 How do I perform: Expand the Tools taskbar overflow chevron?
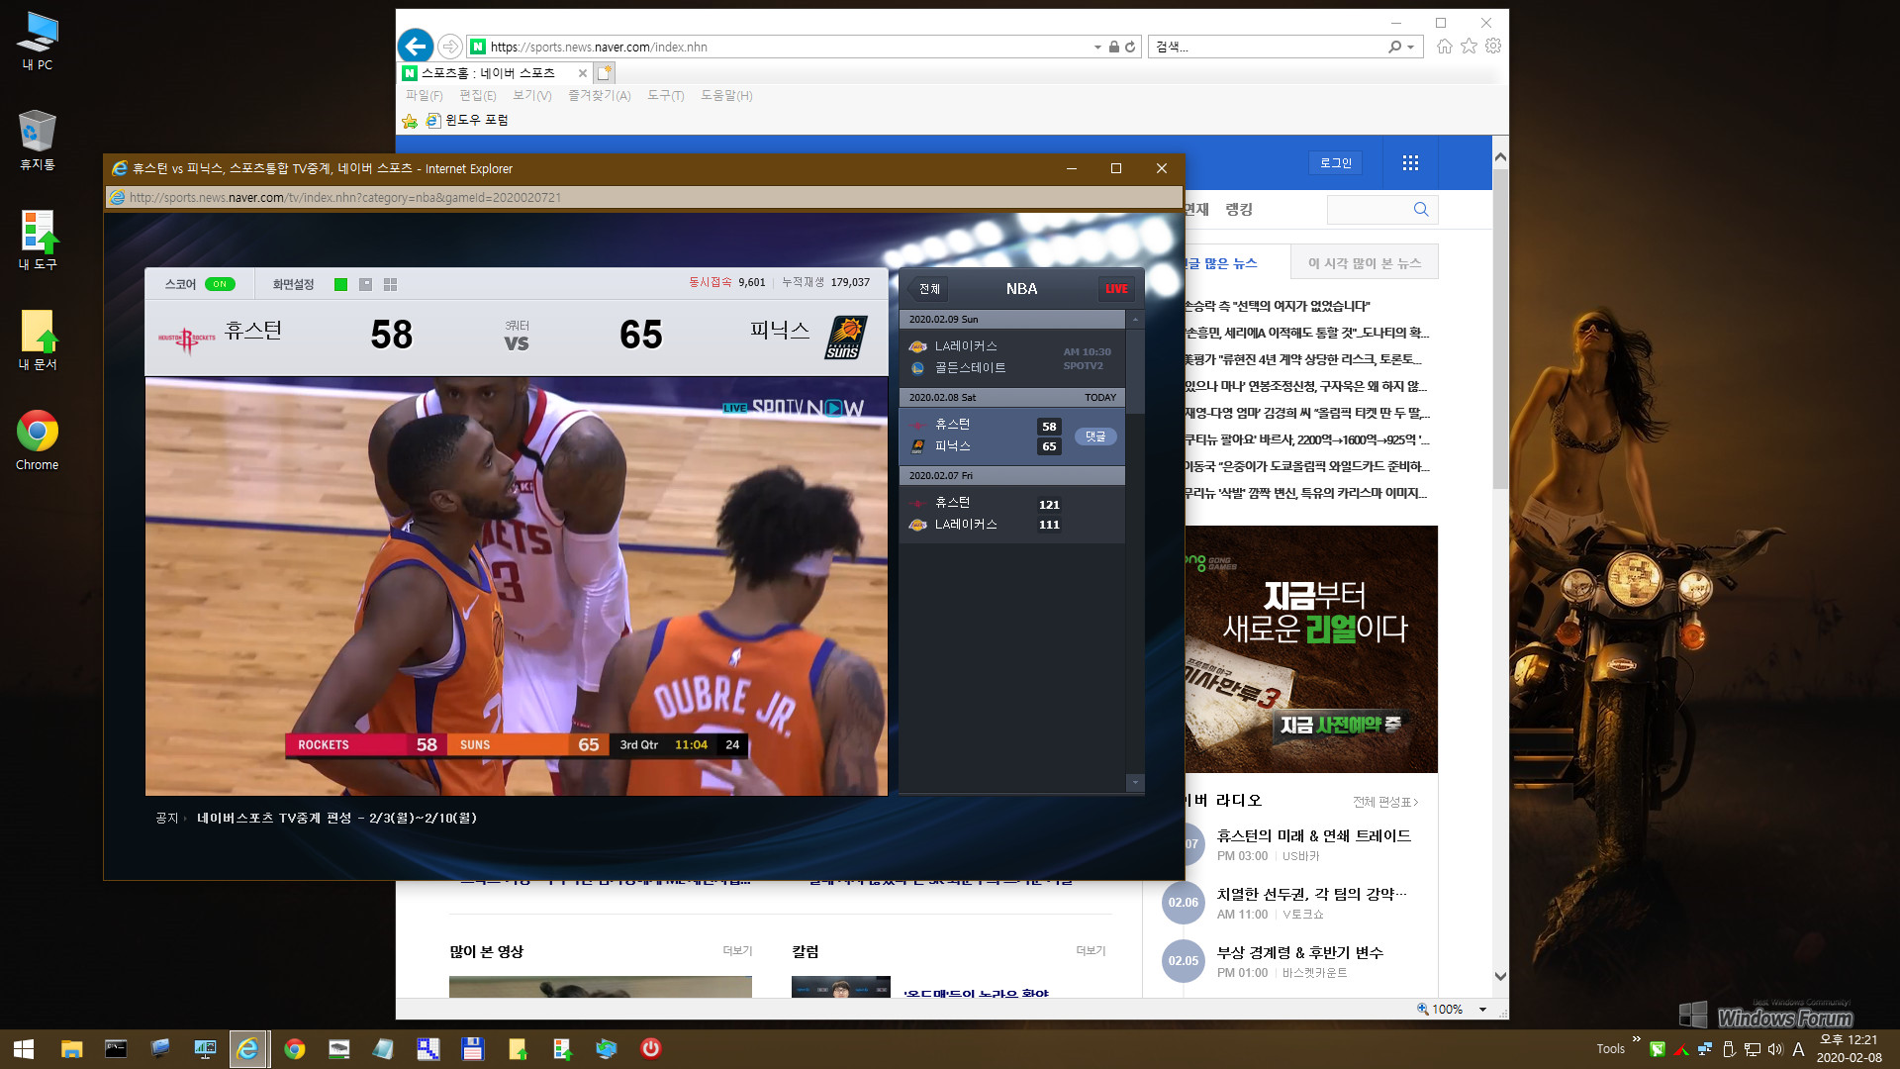coord(1636,1039)
